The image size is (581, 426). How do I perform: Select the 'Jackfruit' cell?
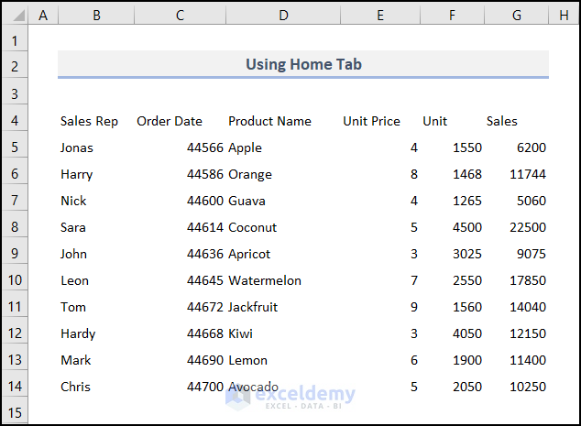253,307
